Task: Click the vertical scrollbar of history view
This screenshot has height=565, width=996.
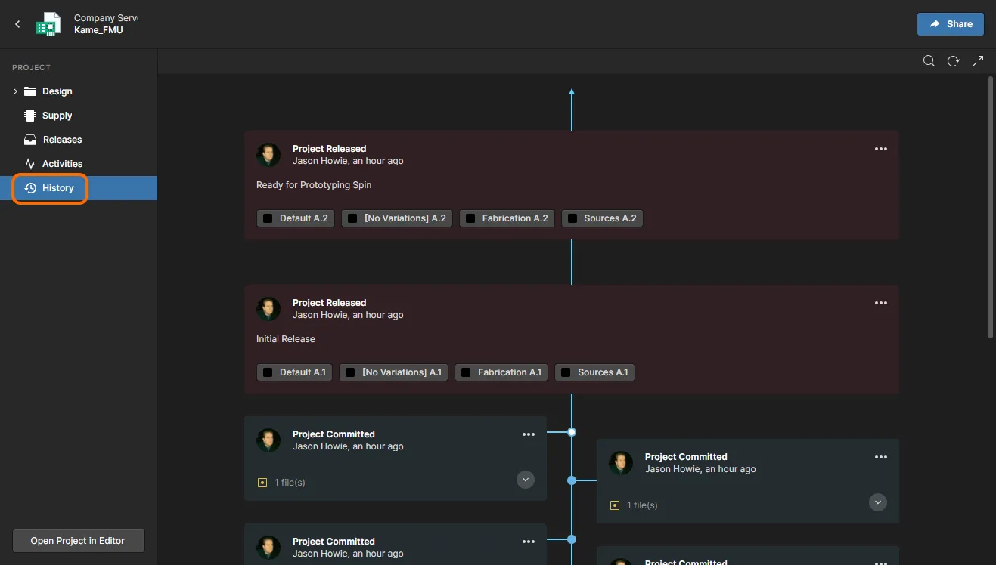Action: 991,205
